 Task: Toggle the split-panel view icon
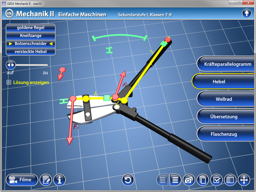tap(230, 180)
